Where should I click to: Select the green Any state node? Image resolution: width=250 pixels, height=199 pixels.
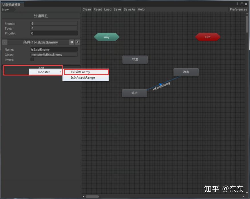[107, 37]
